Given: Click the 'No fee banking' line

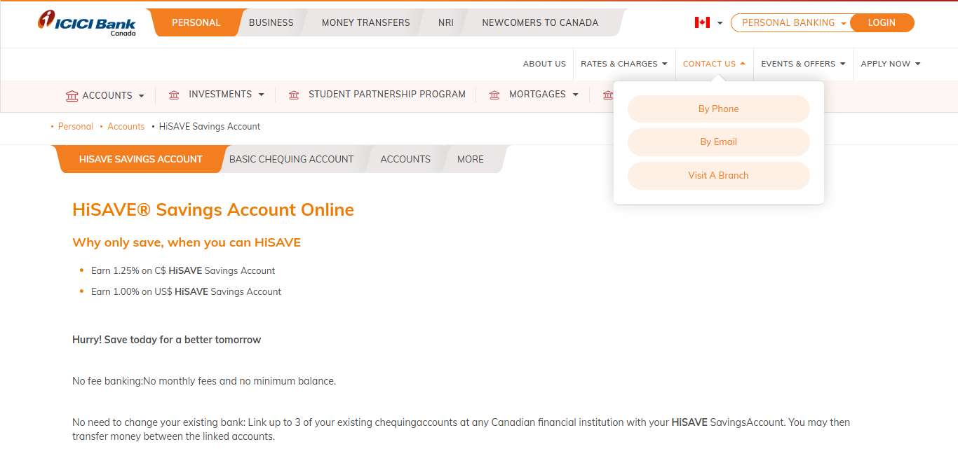Looking at the screenshot, I should tap(204, 381).
